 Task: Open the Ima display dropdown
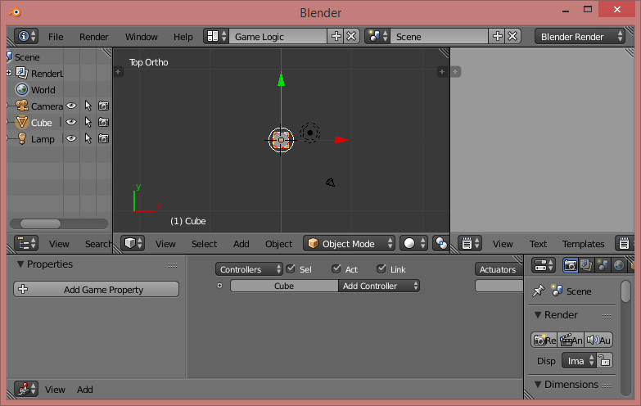pos(580,361)
